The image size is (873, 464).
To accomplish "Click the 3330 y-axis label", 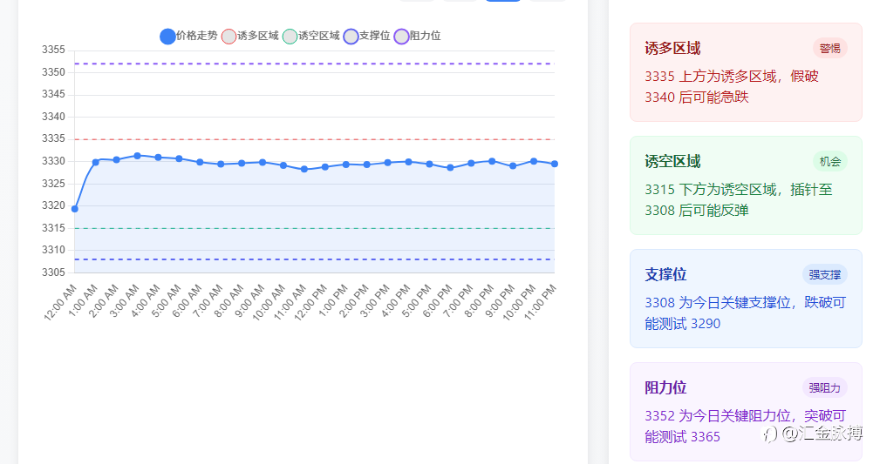I will 53,161.
